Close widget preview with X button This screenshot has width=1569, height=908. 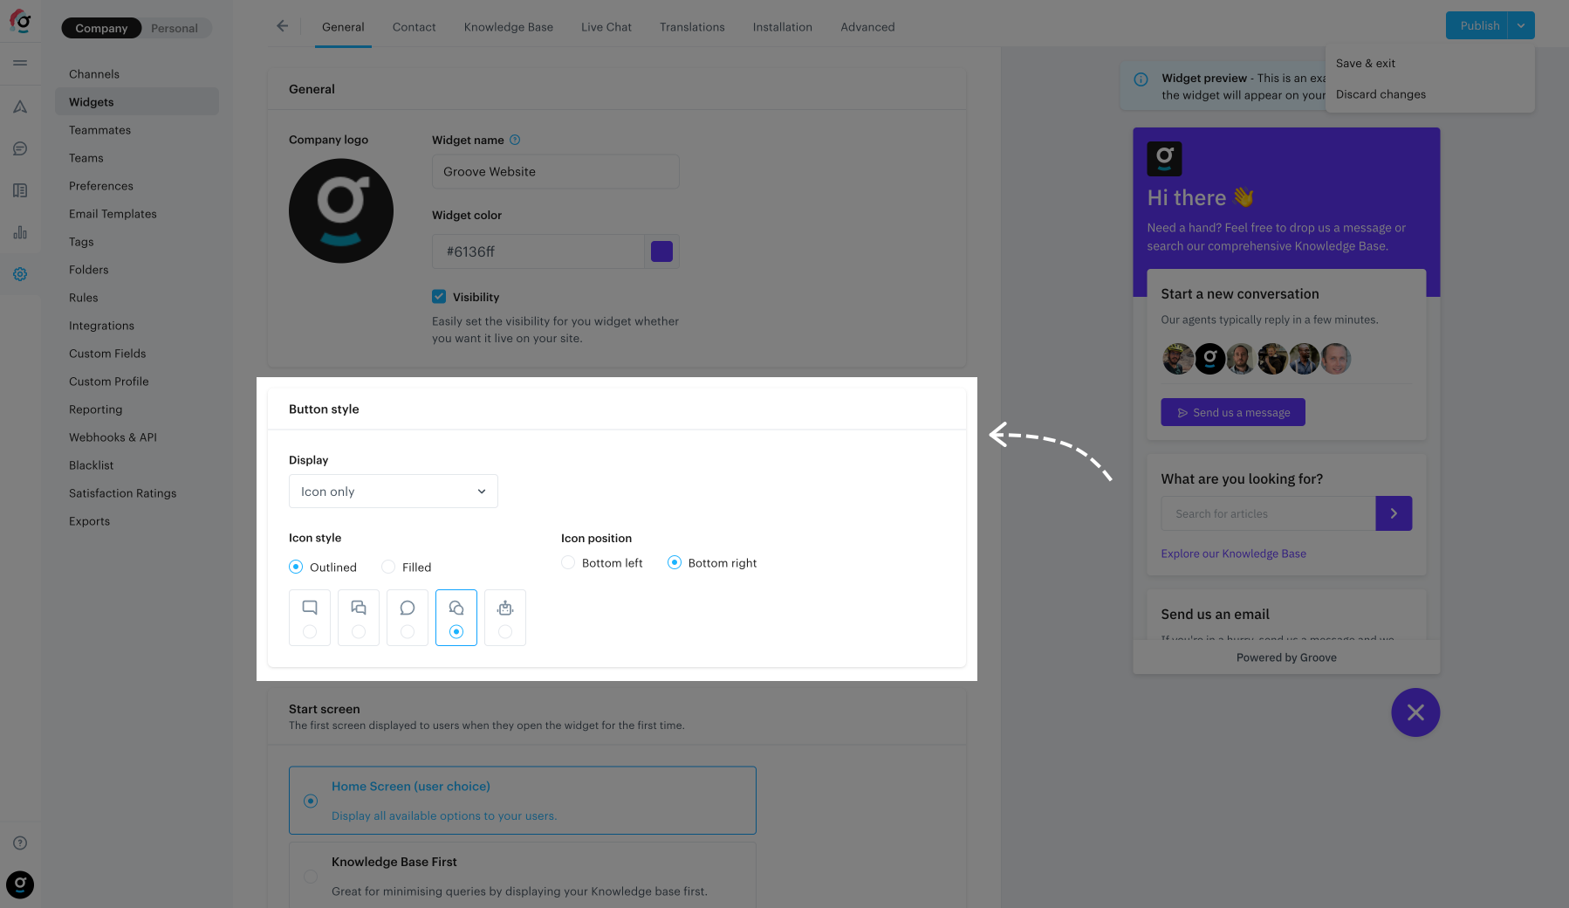tap(1415, 712)
